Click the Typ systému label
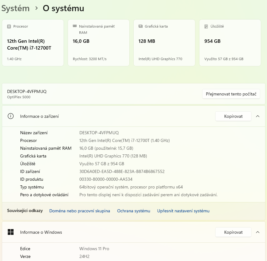Screen dimensions: 267x261 pyautogui.click(x=32, y=187)
